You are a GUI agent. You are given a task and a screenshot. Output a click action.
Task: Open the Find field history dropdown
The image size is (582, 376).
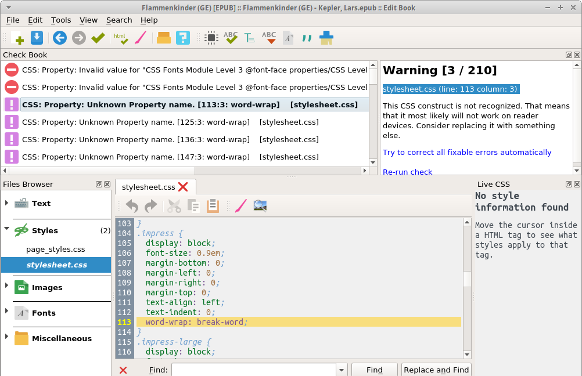point(342,370)
